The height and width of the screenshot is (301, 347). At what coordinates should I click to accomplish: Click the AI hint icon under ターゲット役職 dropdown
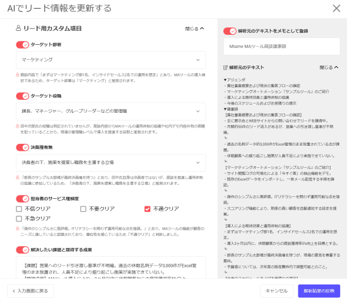click(x=18, y=126)
